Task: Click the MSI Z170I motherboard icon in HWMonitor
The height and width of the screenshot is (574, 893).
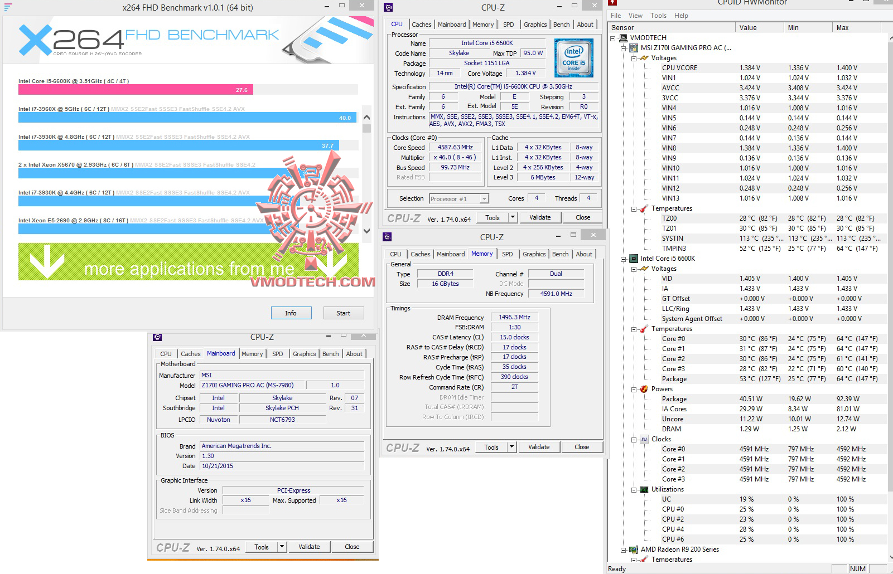Action: pos(634,48)
